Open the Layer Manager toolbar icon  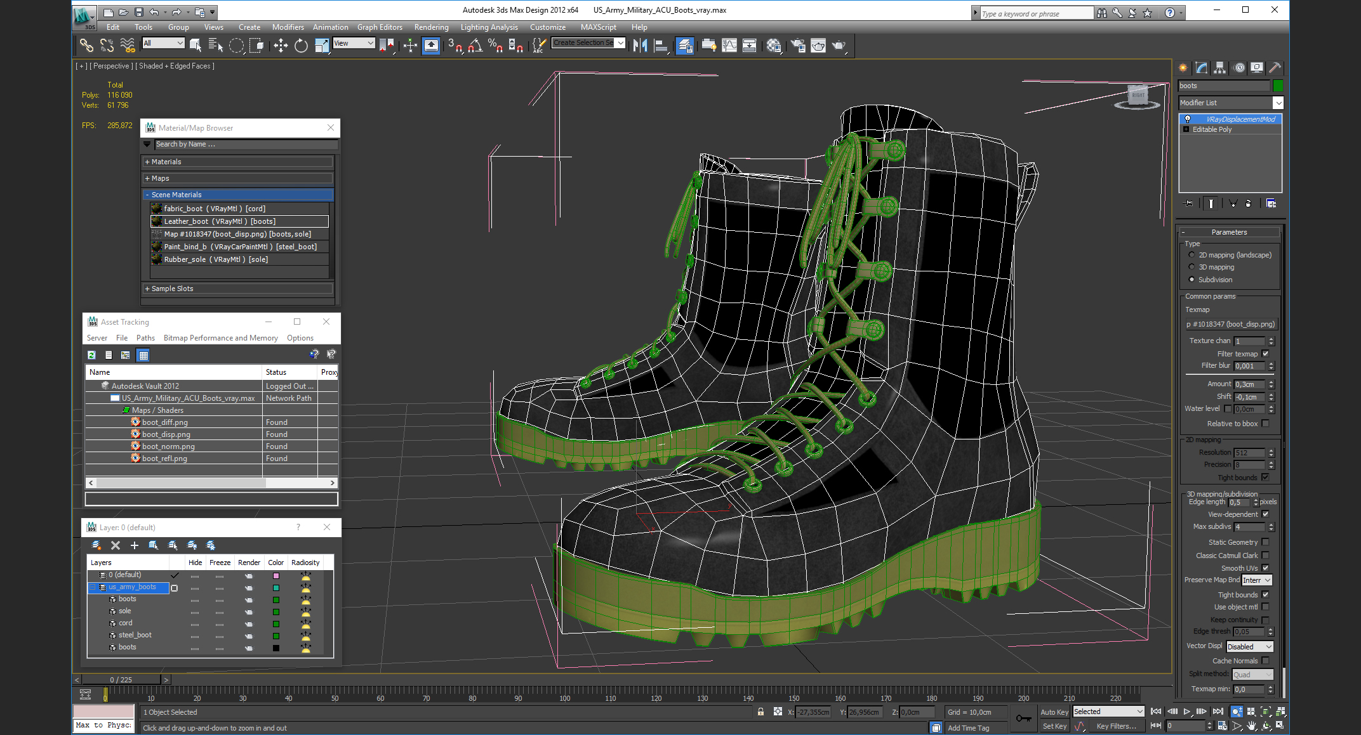(684, 45)
